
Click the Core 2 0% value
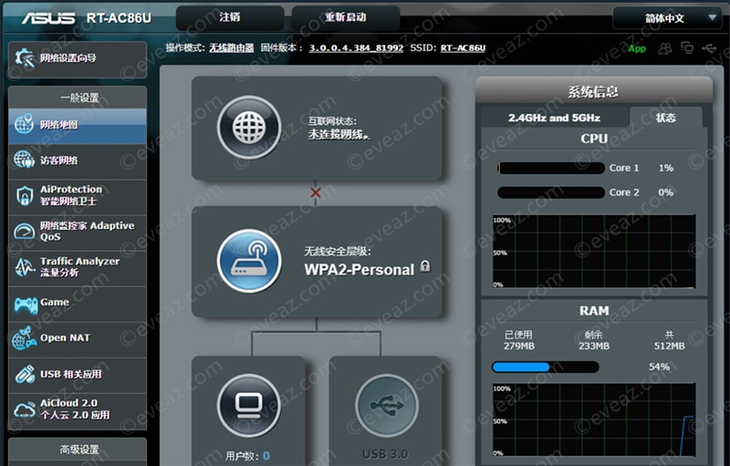pos(666,192)
